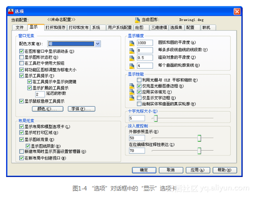
Task: Toggle 显示工具提示 checkbox
Action: pos(21,76)
